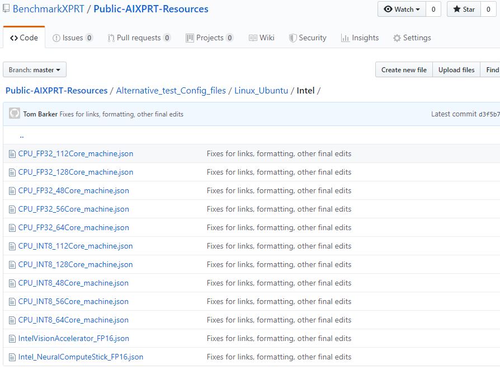Open CPU_INT8_64Core_machine.json file
The width and height of the screenshot is (500, 369).
click(x=73, y=320)
